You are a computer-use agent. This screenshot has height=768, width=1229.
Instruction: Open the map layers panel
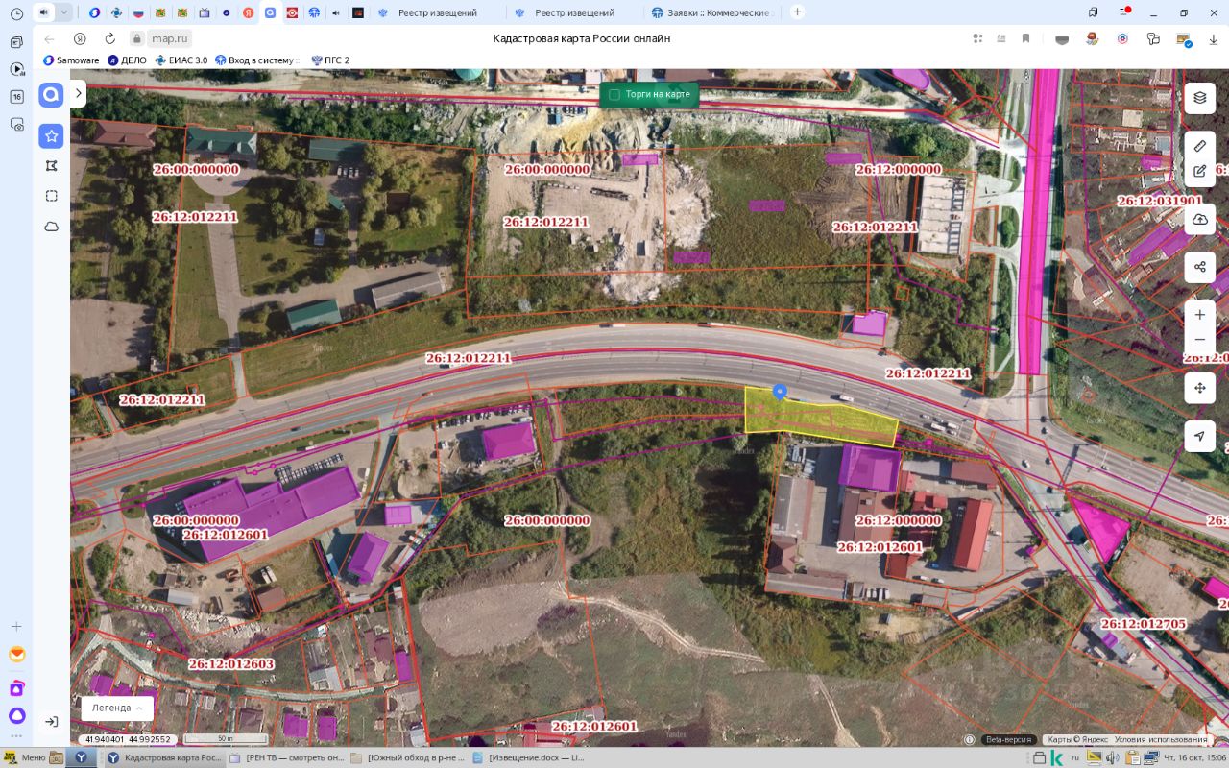pos(1199,98)
